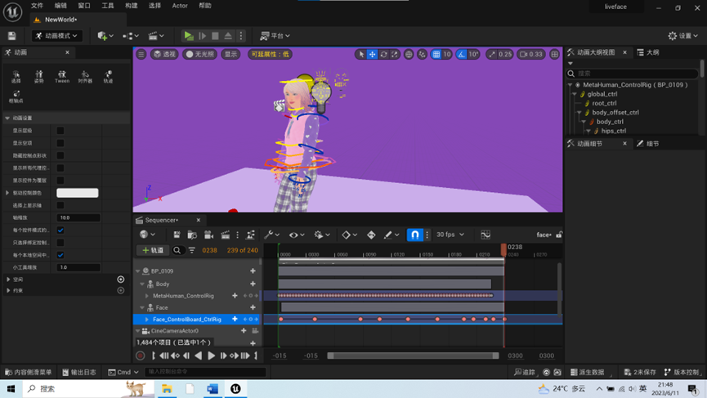The width and height of the screenshot is (707, 398).
Task: Toggle the blue Sequencer snapping magnet button
Action: click(415, 235)
